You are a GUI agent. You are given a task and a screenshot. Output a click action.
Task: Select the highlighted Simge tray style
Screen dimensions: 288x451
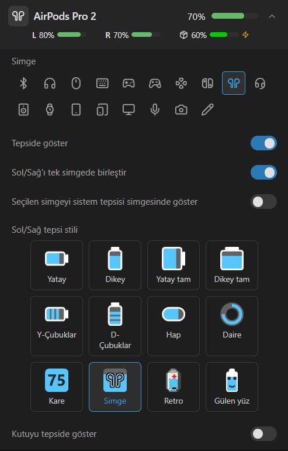coord(115,387)
